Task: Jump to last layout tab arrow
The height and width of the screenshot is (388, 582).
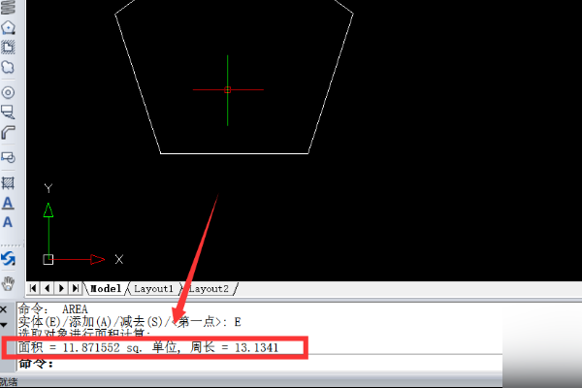Action: click(x=76, y=288)
